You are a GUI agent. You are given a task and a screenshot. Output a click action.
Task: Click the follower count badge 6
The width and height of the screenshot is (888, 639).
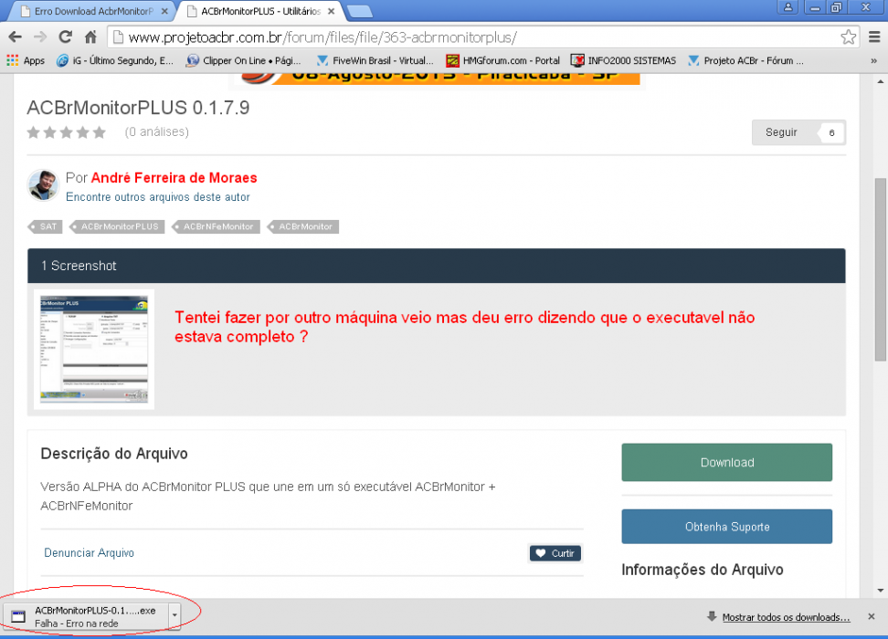(x=831, y=132)
